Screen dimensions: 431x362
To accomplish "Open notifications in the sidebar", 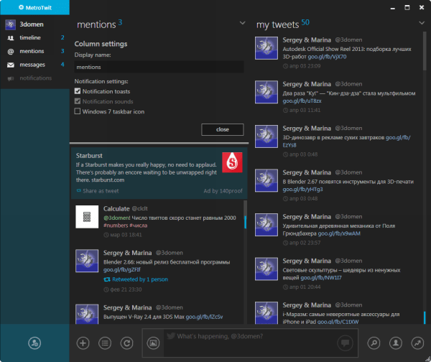I will click(x=34, y=78).
